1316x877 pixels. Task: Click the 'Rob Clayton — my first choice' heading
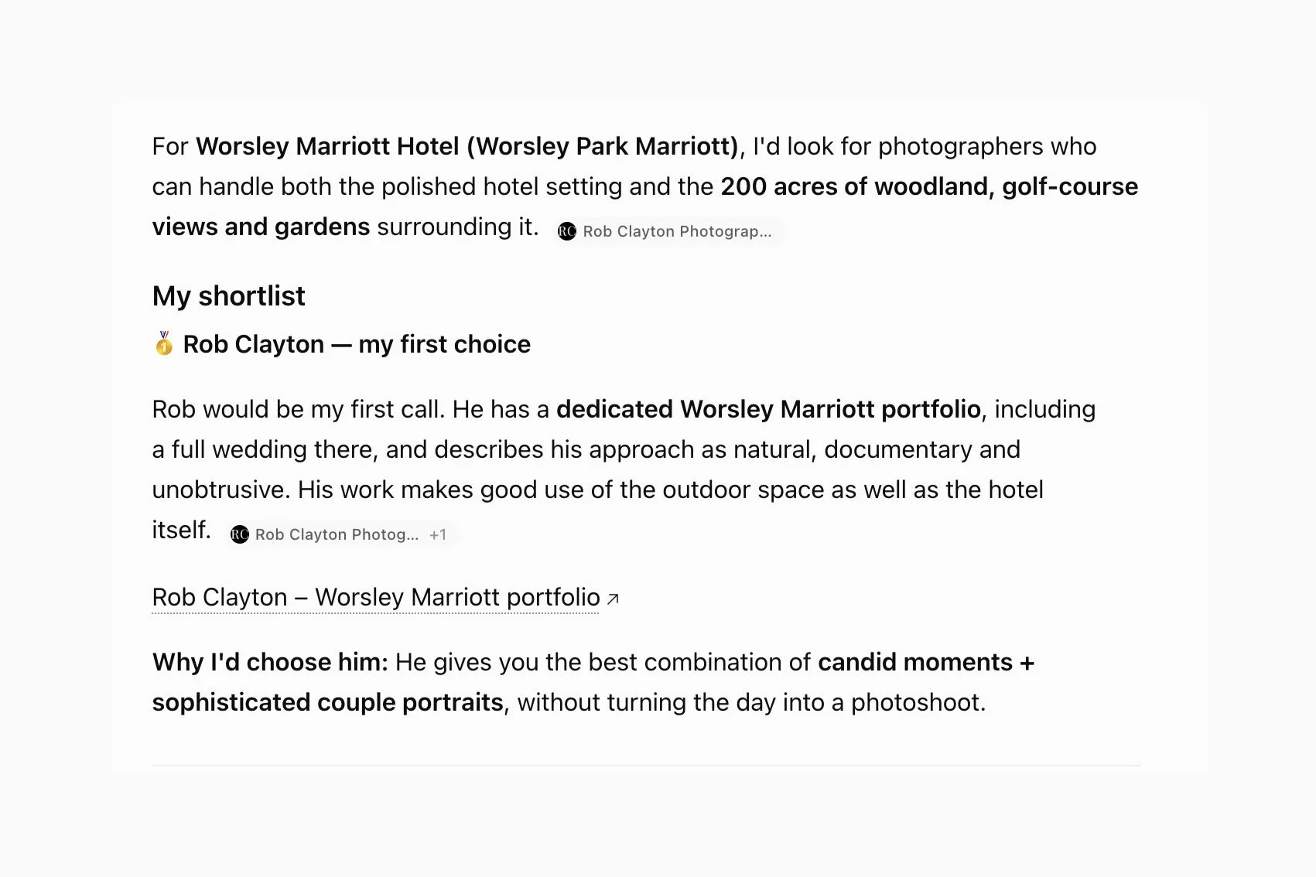(357, 344)
